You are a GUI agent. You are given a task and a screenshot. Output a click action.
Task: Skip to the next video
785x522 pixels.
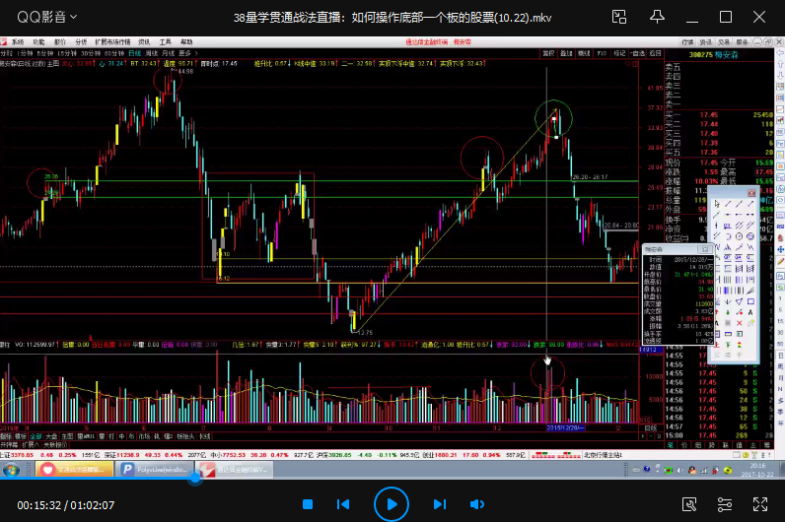coord(439,504)
